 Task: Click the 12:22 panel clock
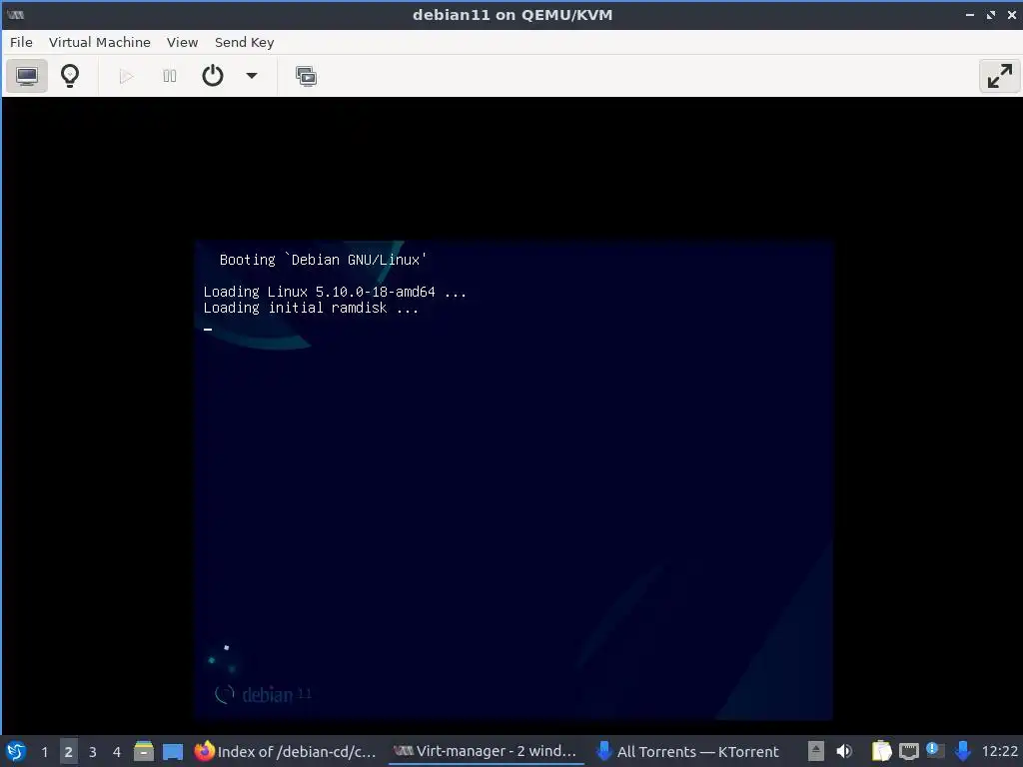point(999,751)
